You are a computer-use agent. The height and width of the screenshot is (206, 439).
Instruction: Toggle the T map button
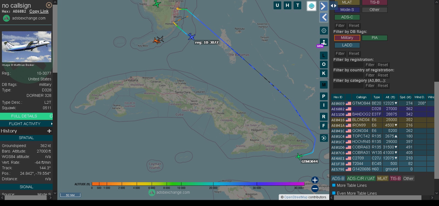click(298, 5)
